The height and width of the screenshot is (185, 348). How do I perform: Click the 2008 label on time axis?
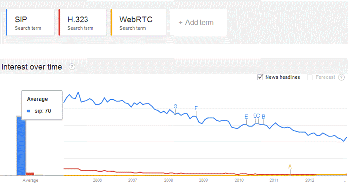(168, 180)
